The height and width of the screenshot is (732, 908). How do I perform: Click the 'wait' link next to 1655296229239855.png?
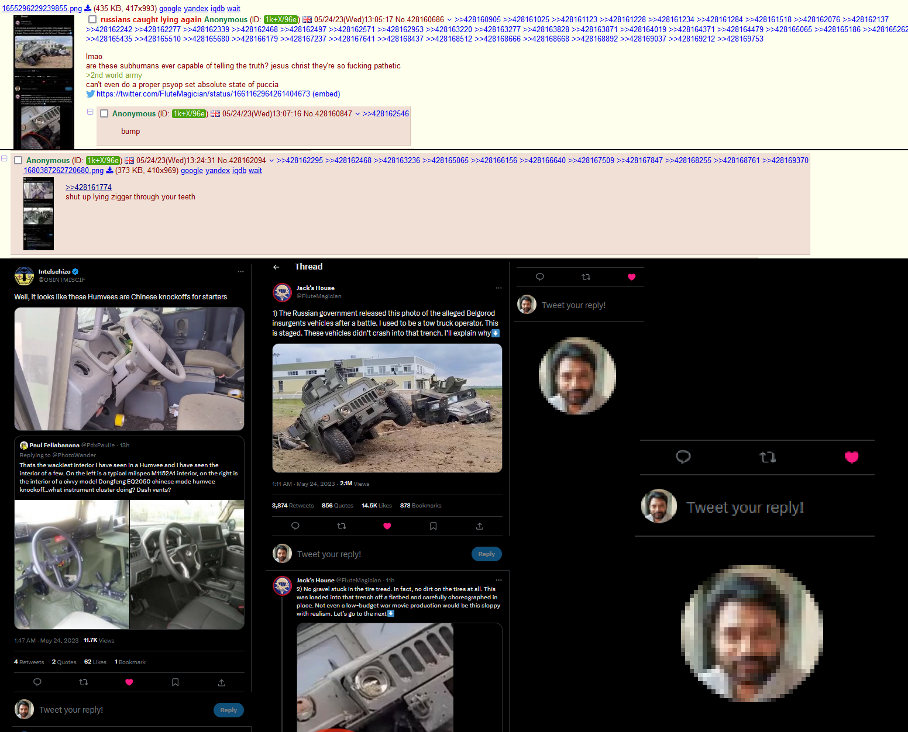234,9
